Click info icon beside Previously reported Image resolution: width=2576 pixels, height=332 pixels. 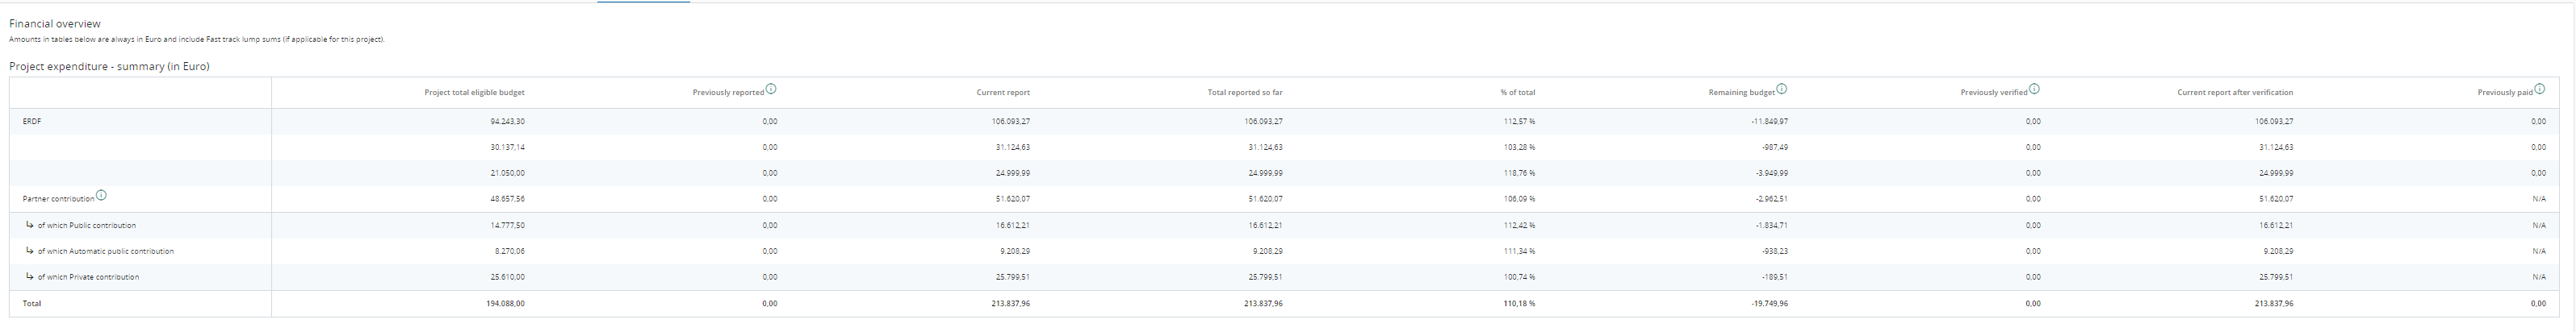pos(770,89)
